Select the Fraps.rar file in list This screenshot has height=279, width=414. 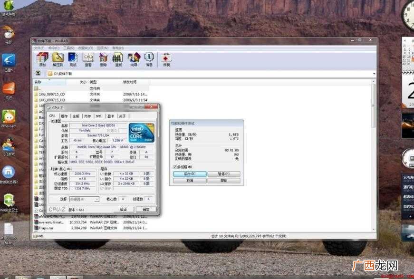coord(91,228)
